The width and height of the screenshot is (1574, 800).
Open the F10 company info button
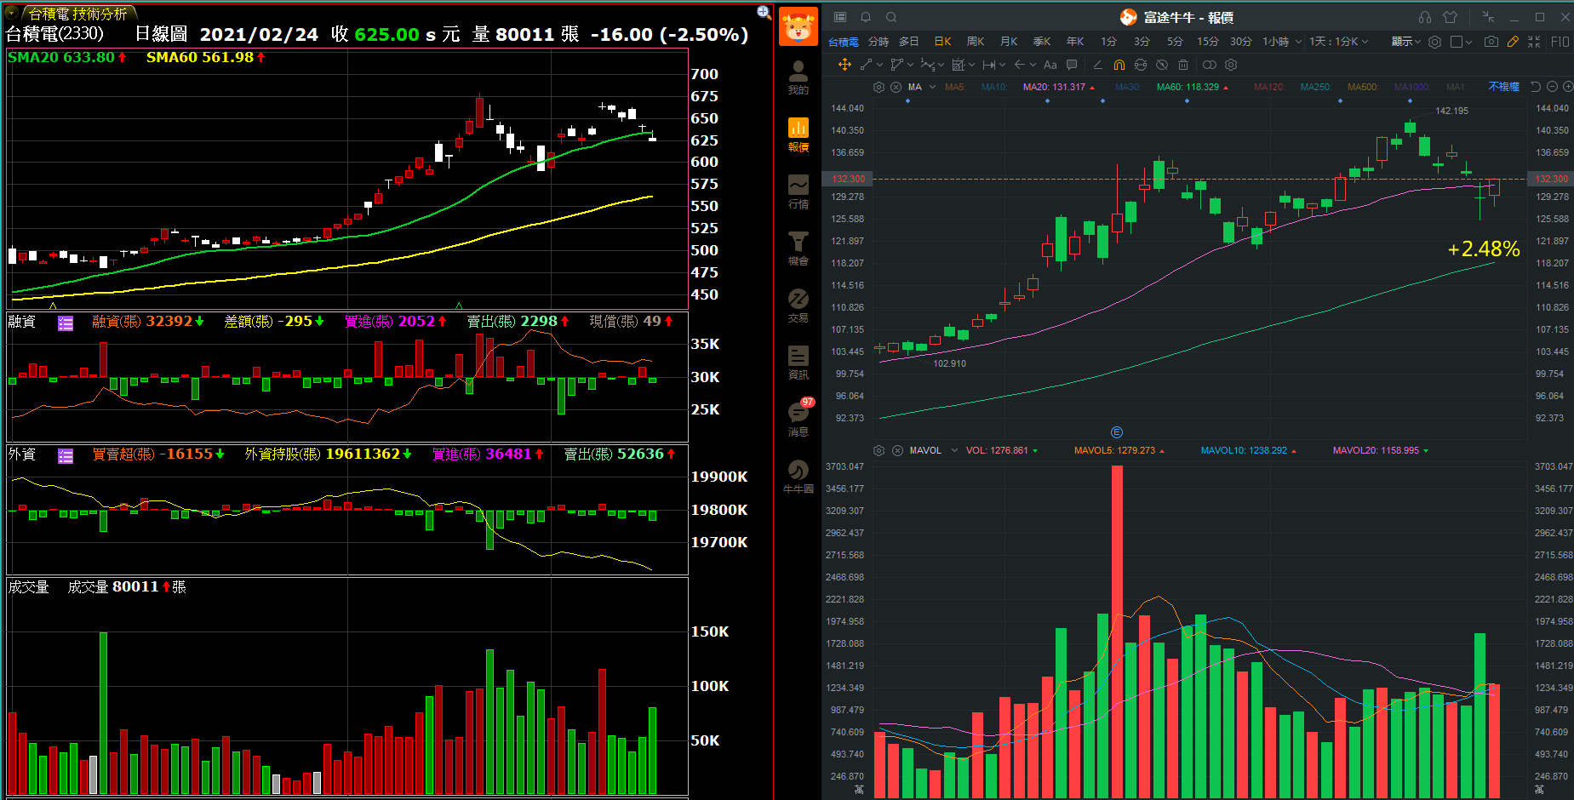click(1560, 41)
